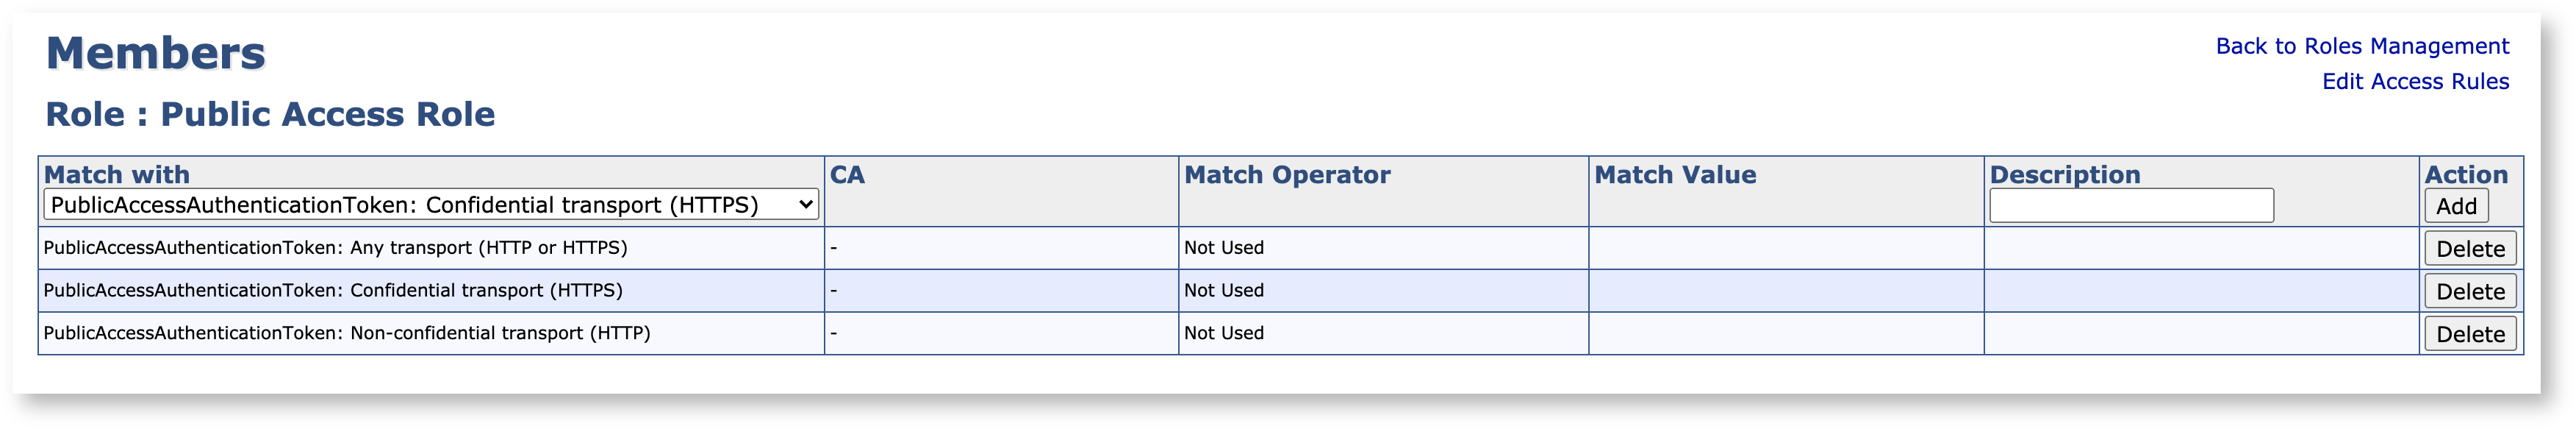2576x429 pixels.
Task: Delete the Any transport (HTTP or HTTPS) member
Action: tap(2469, 249)
